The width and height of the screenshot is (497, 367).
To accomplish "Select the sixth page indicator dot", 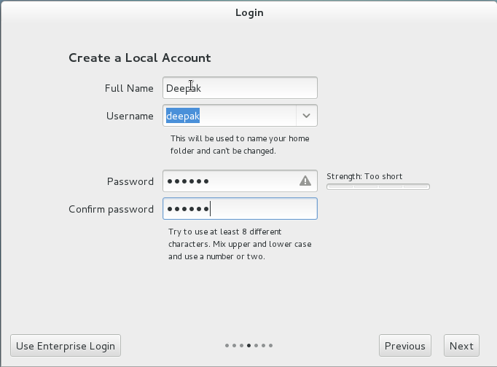I will (x=264, y=346).
